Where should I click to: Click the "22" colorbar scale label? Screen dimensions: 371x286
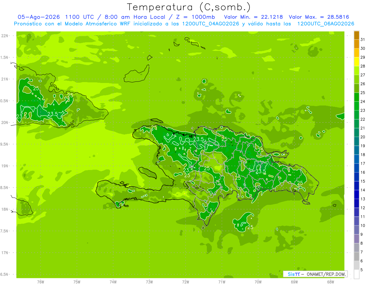(x=363, y=119)
